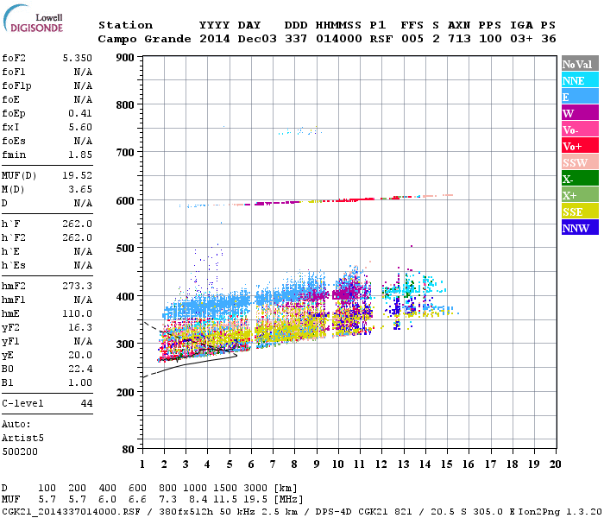The width and height of the screenshot is (604, 518).
Task: Select the SSW light pink legend swatch
Action: [x=580, y=162]
